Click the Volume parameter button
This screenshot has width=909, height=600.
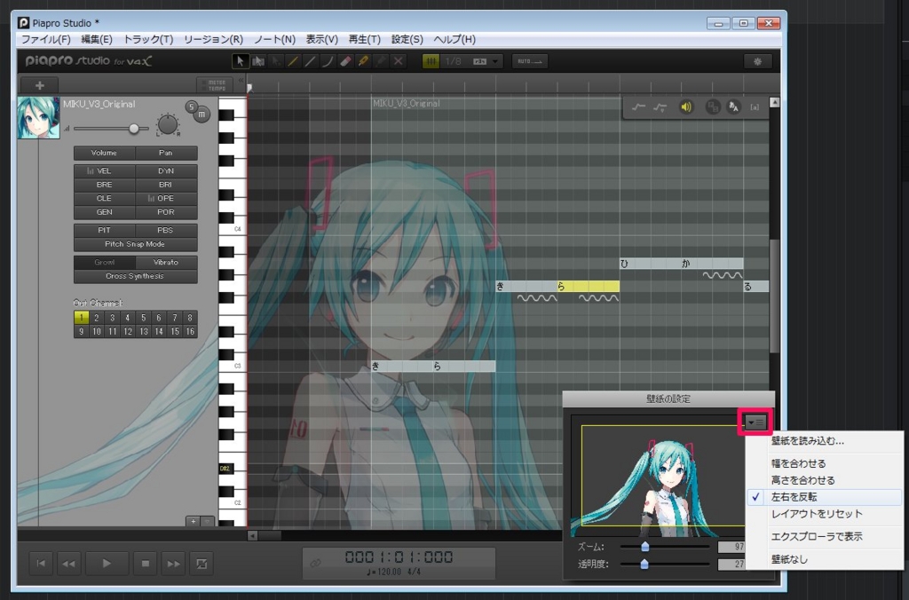pos(105,153)
